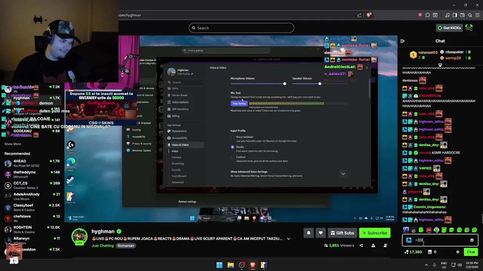Expand the chat leaderboard arrow

coord(440,65)
